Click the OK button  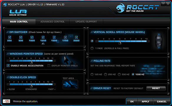[132, 102]
